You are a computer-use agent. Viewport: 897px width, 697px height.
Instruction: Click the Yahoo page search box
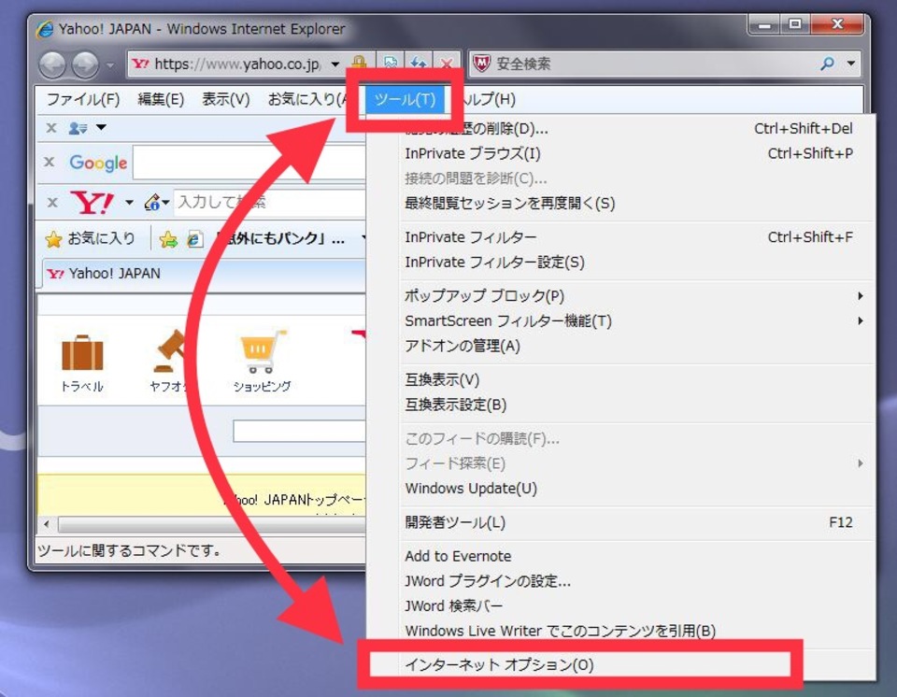point(299,431)
